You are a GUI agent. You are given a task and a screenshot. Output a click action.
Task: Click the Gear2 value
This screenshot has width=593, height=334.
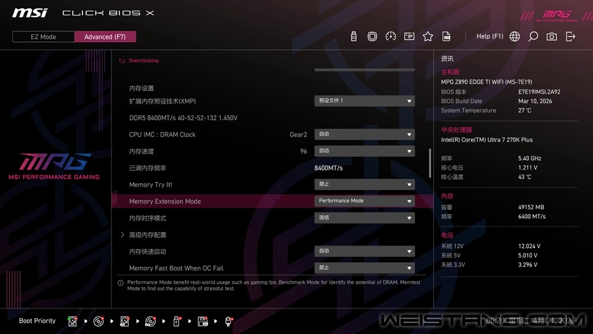pos(298,135)
